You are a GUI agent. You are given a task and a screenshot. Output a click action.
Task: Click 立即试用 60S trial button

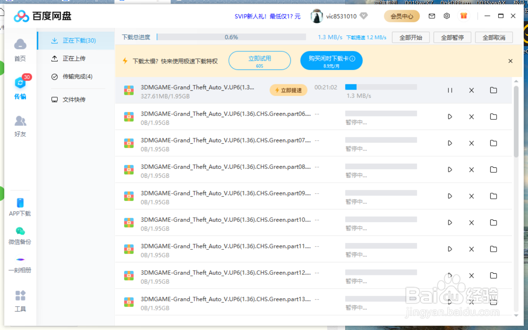[x=260, y=60]
